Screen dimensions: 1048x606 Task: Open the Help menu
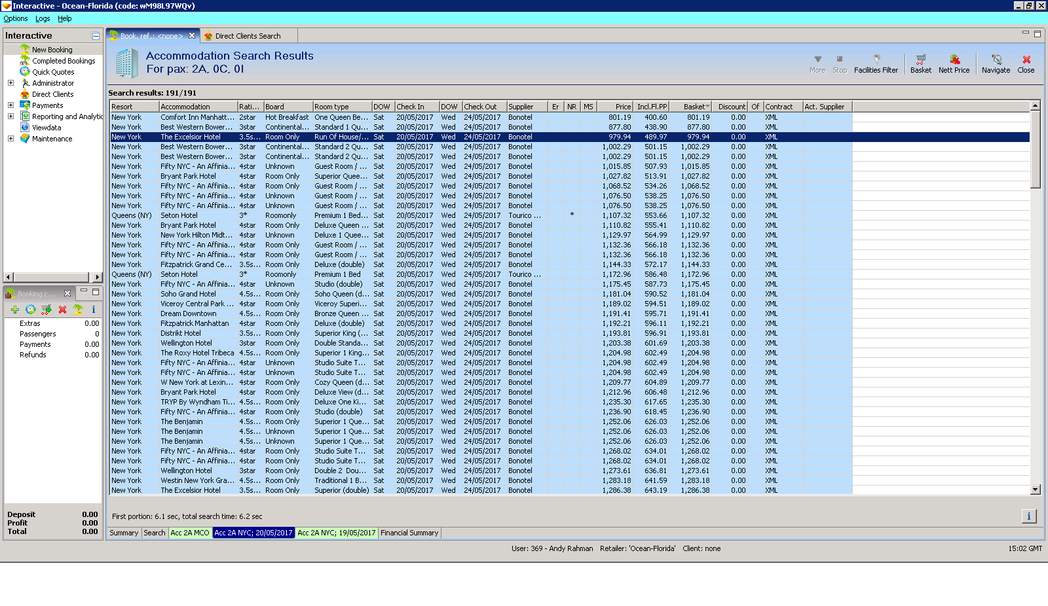pos(64,18)
